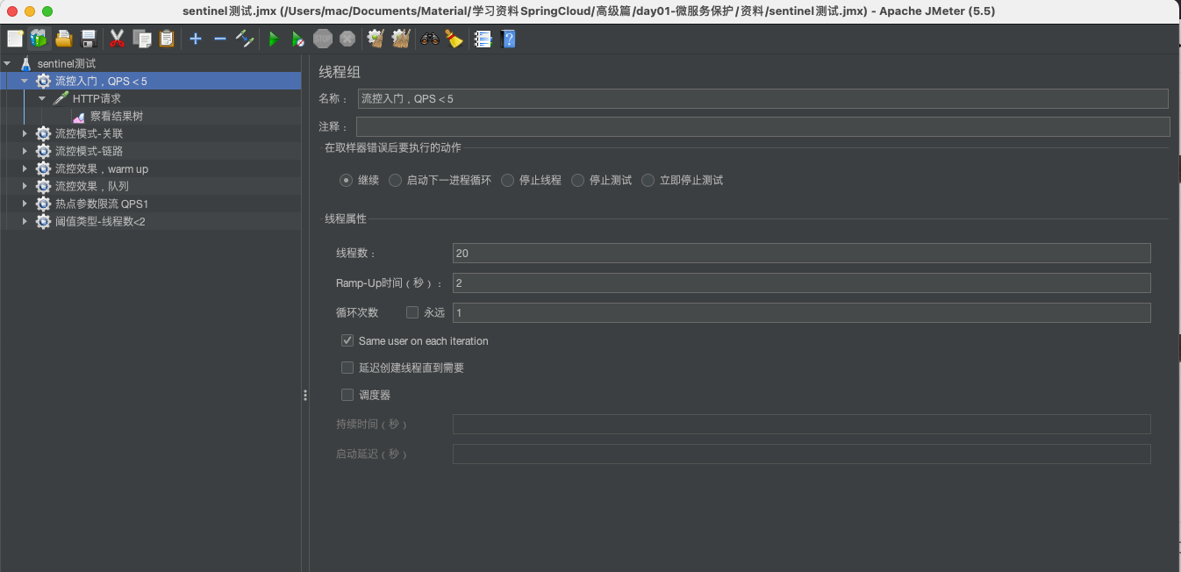
Task: Save the test plan with floppy icon
Action: tap(88, 39)
